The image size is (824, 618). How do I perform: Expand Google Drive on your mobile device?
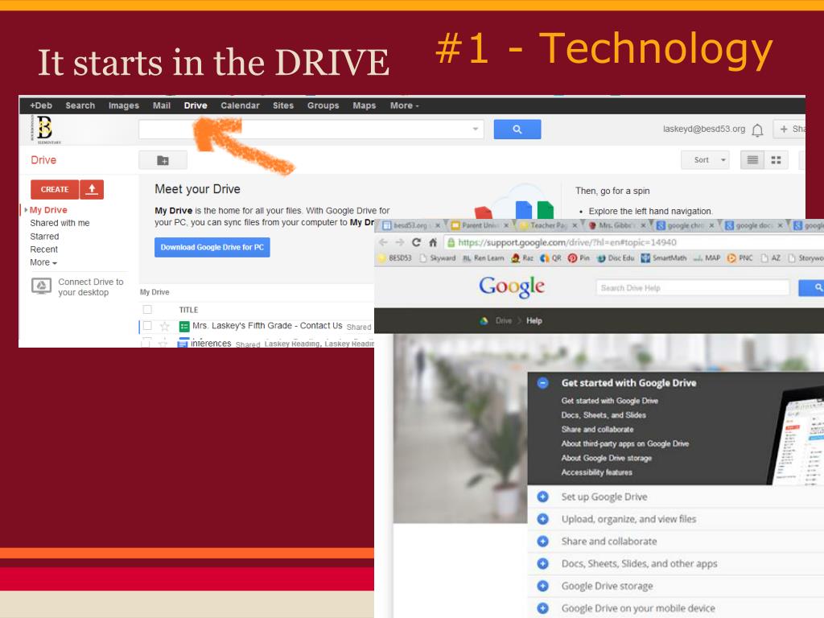coord(542,608)
